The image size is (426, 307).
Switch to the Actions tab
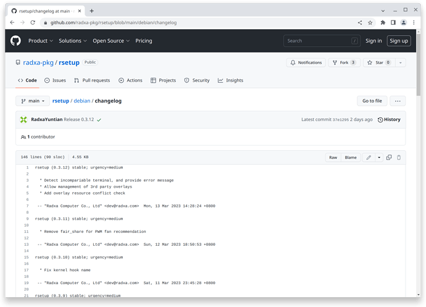[x=130, y=80]
